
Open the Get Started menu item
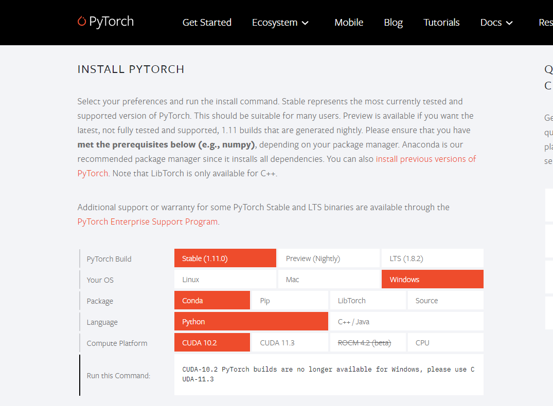click(207, 22)
